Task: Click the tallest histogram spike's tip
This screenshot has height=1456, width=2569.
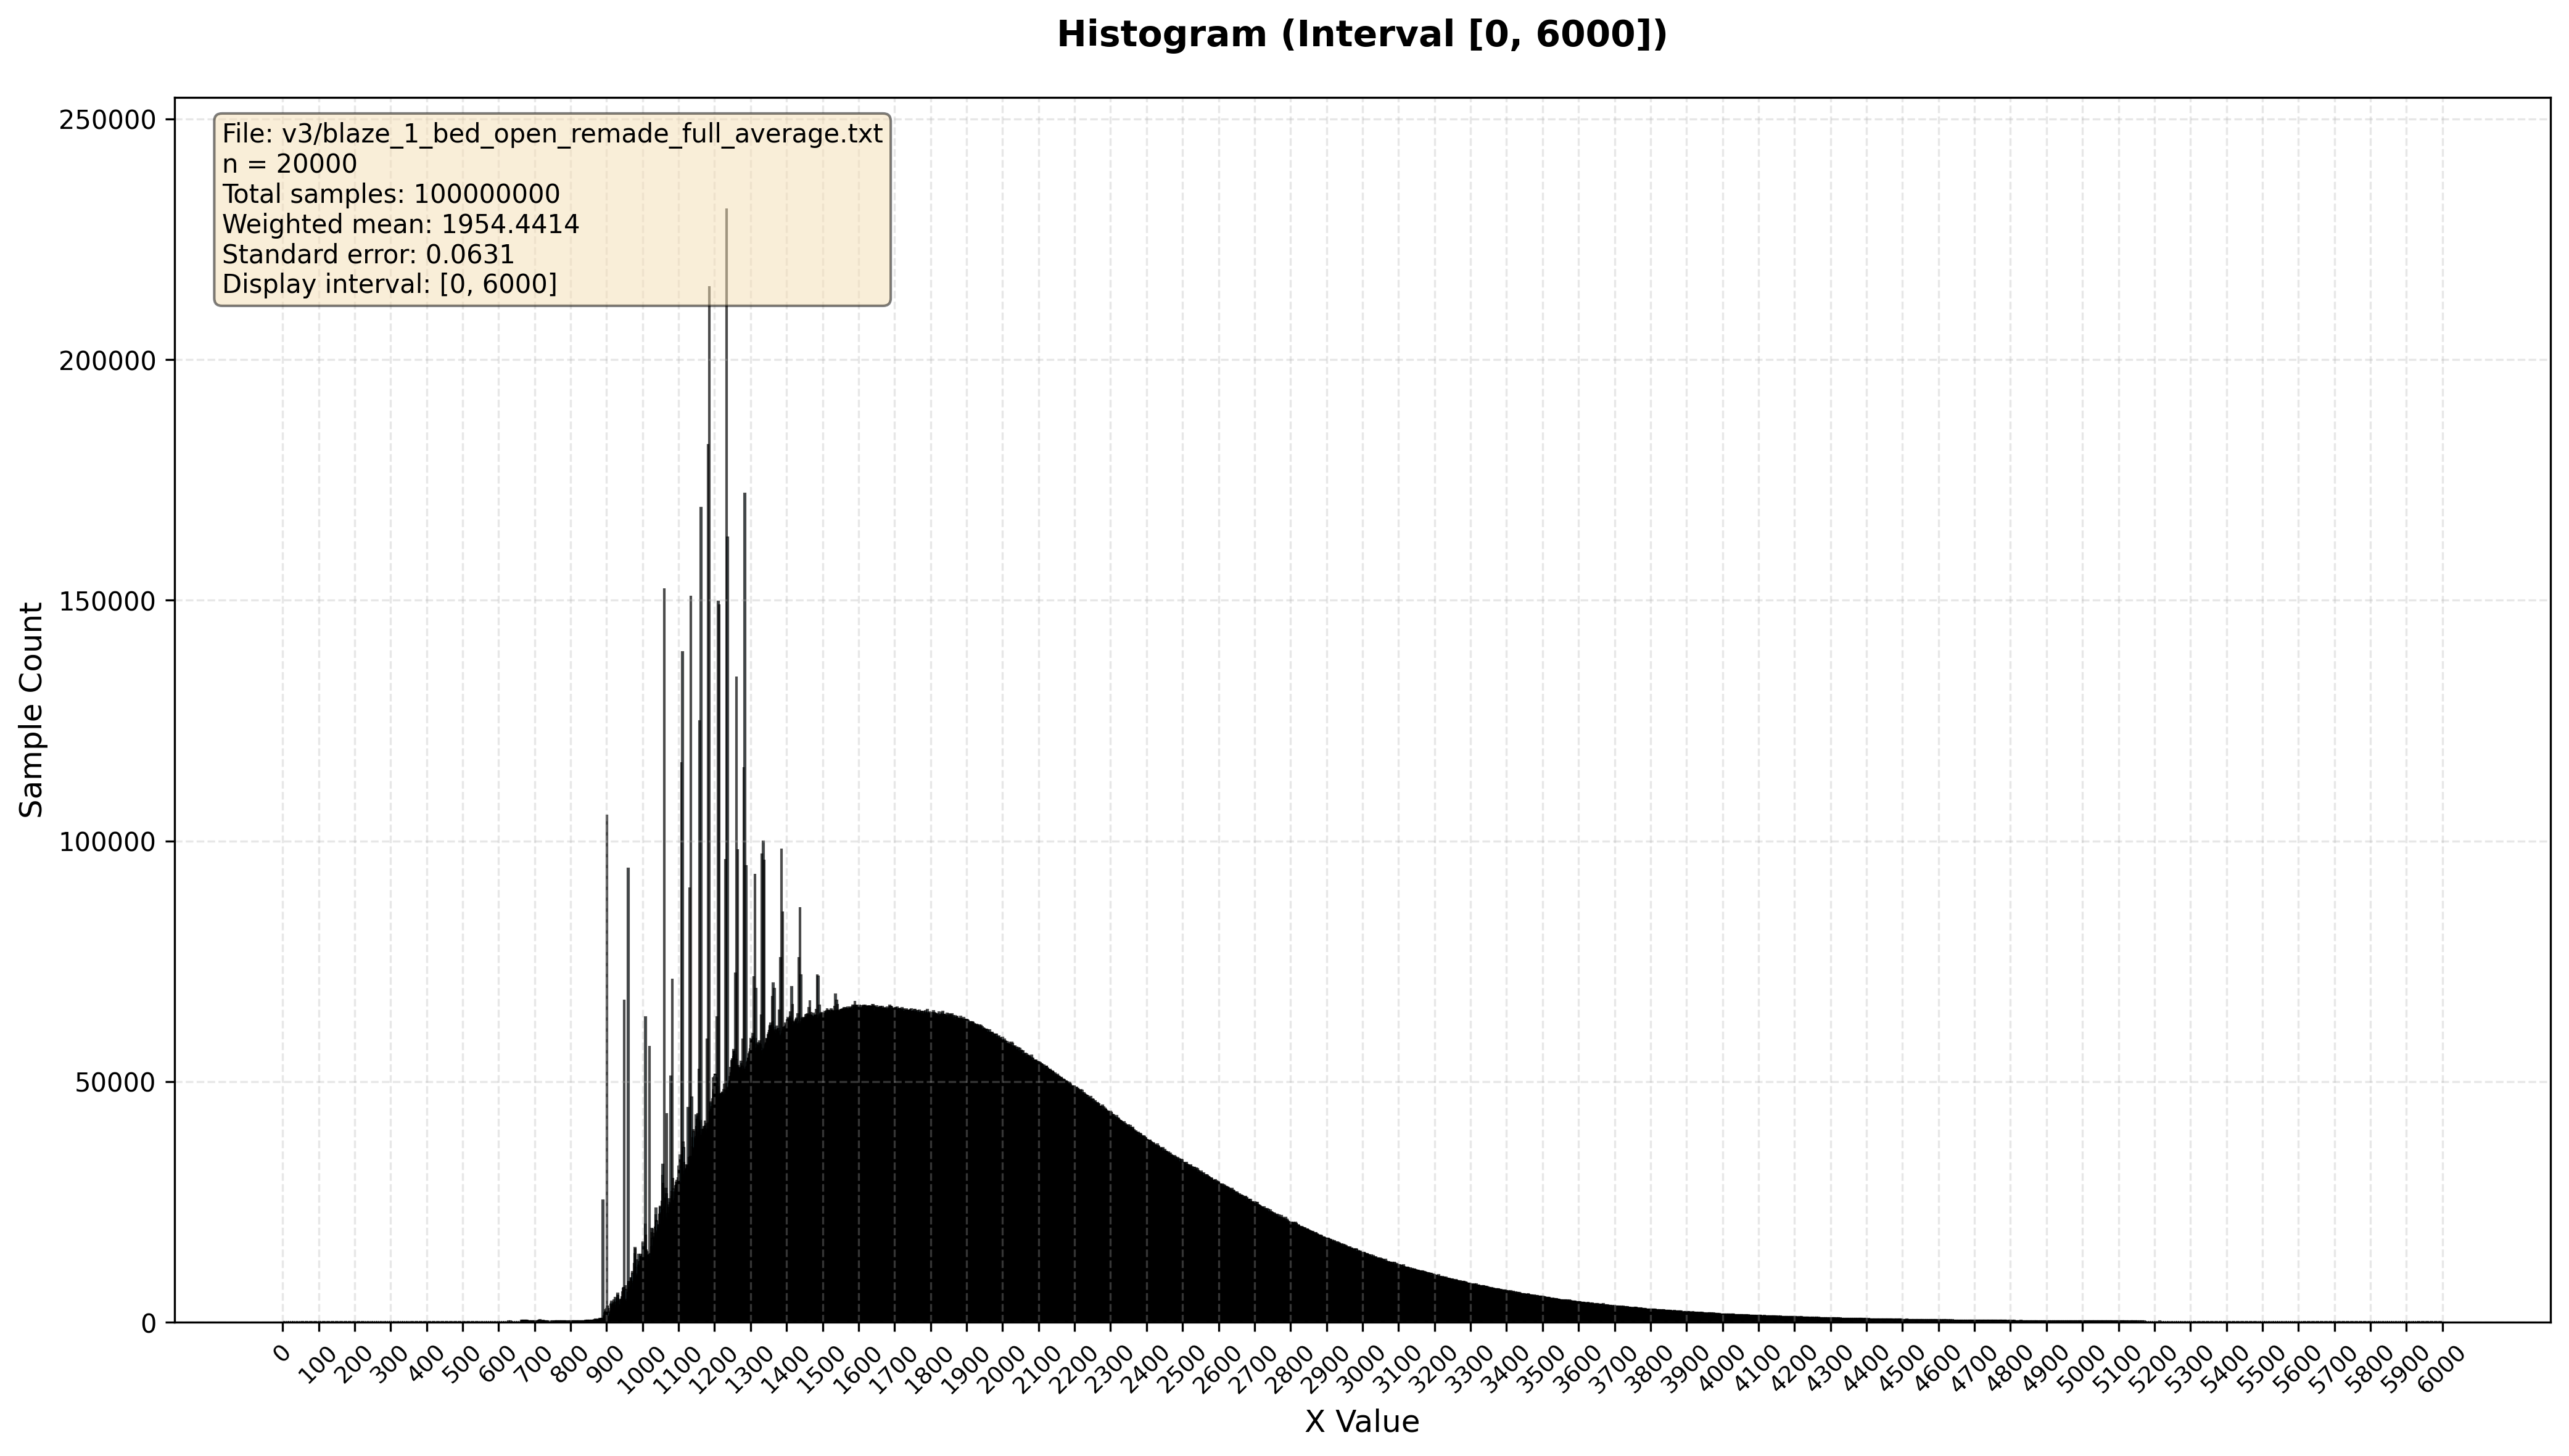Action: [x=726, y=210]
